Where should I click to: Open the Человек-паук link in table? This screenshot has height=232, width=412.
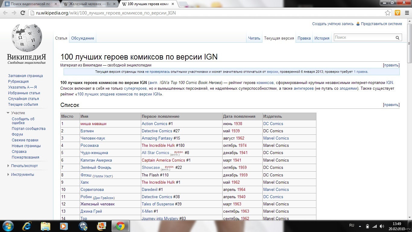click(x=93, y=138)
